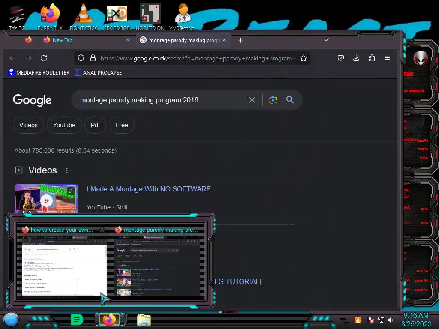The image size is (439, 329).
Task: Filter results by Free chip
Action: coord(121,125)
